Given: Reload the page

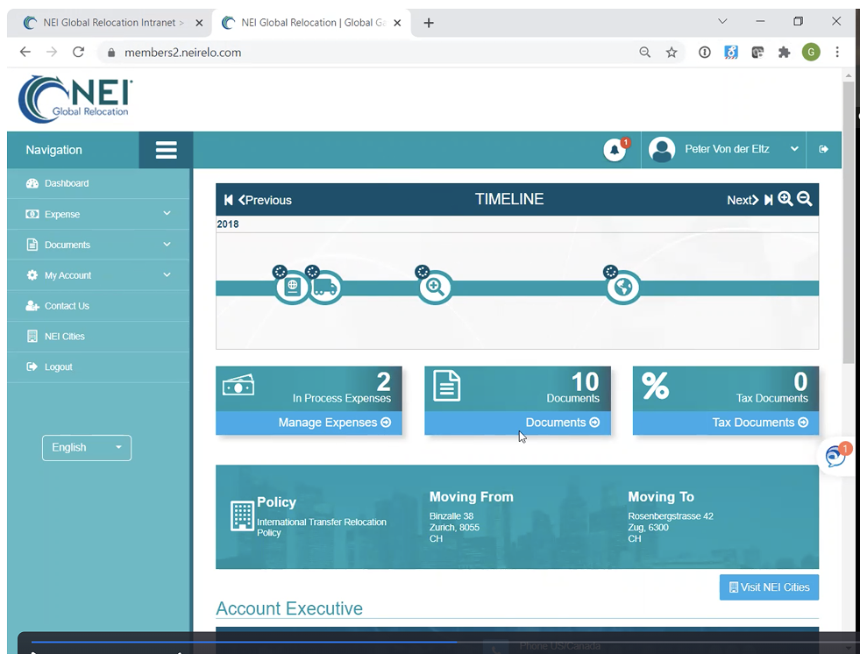Looking at the screenshot, I should [78, 52].
